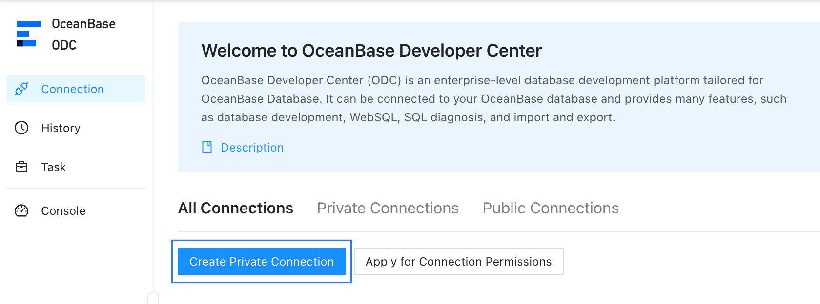
Task: Switch to the All Connections tab
Action: click(x=235, y=208)
